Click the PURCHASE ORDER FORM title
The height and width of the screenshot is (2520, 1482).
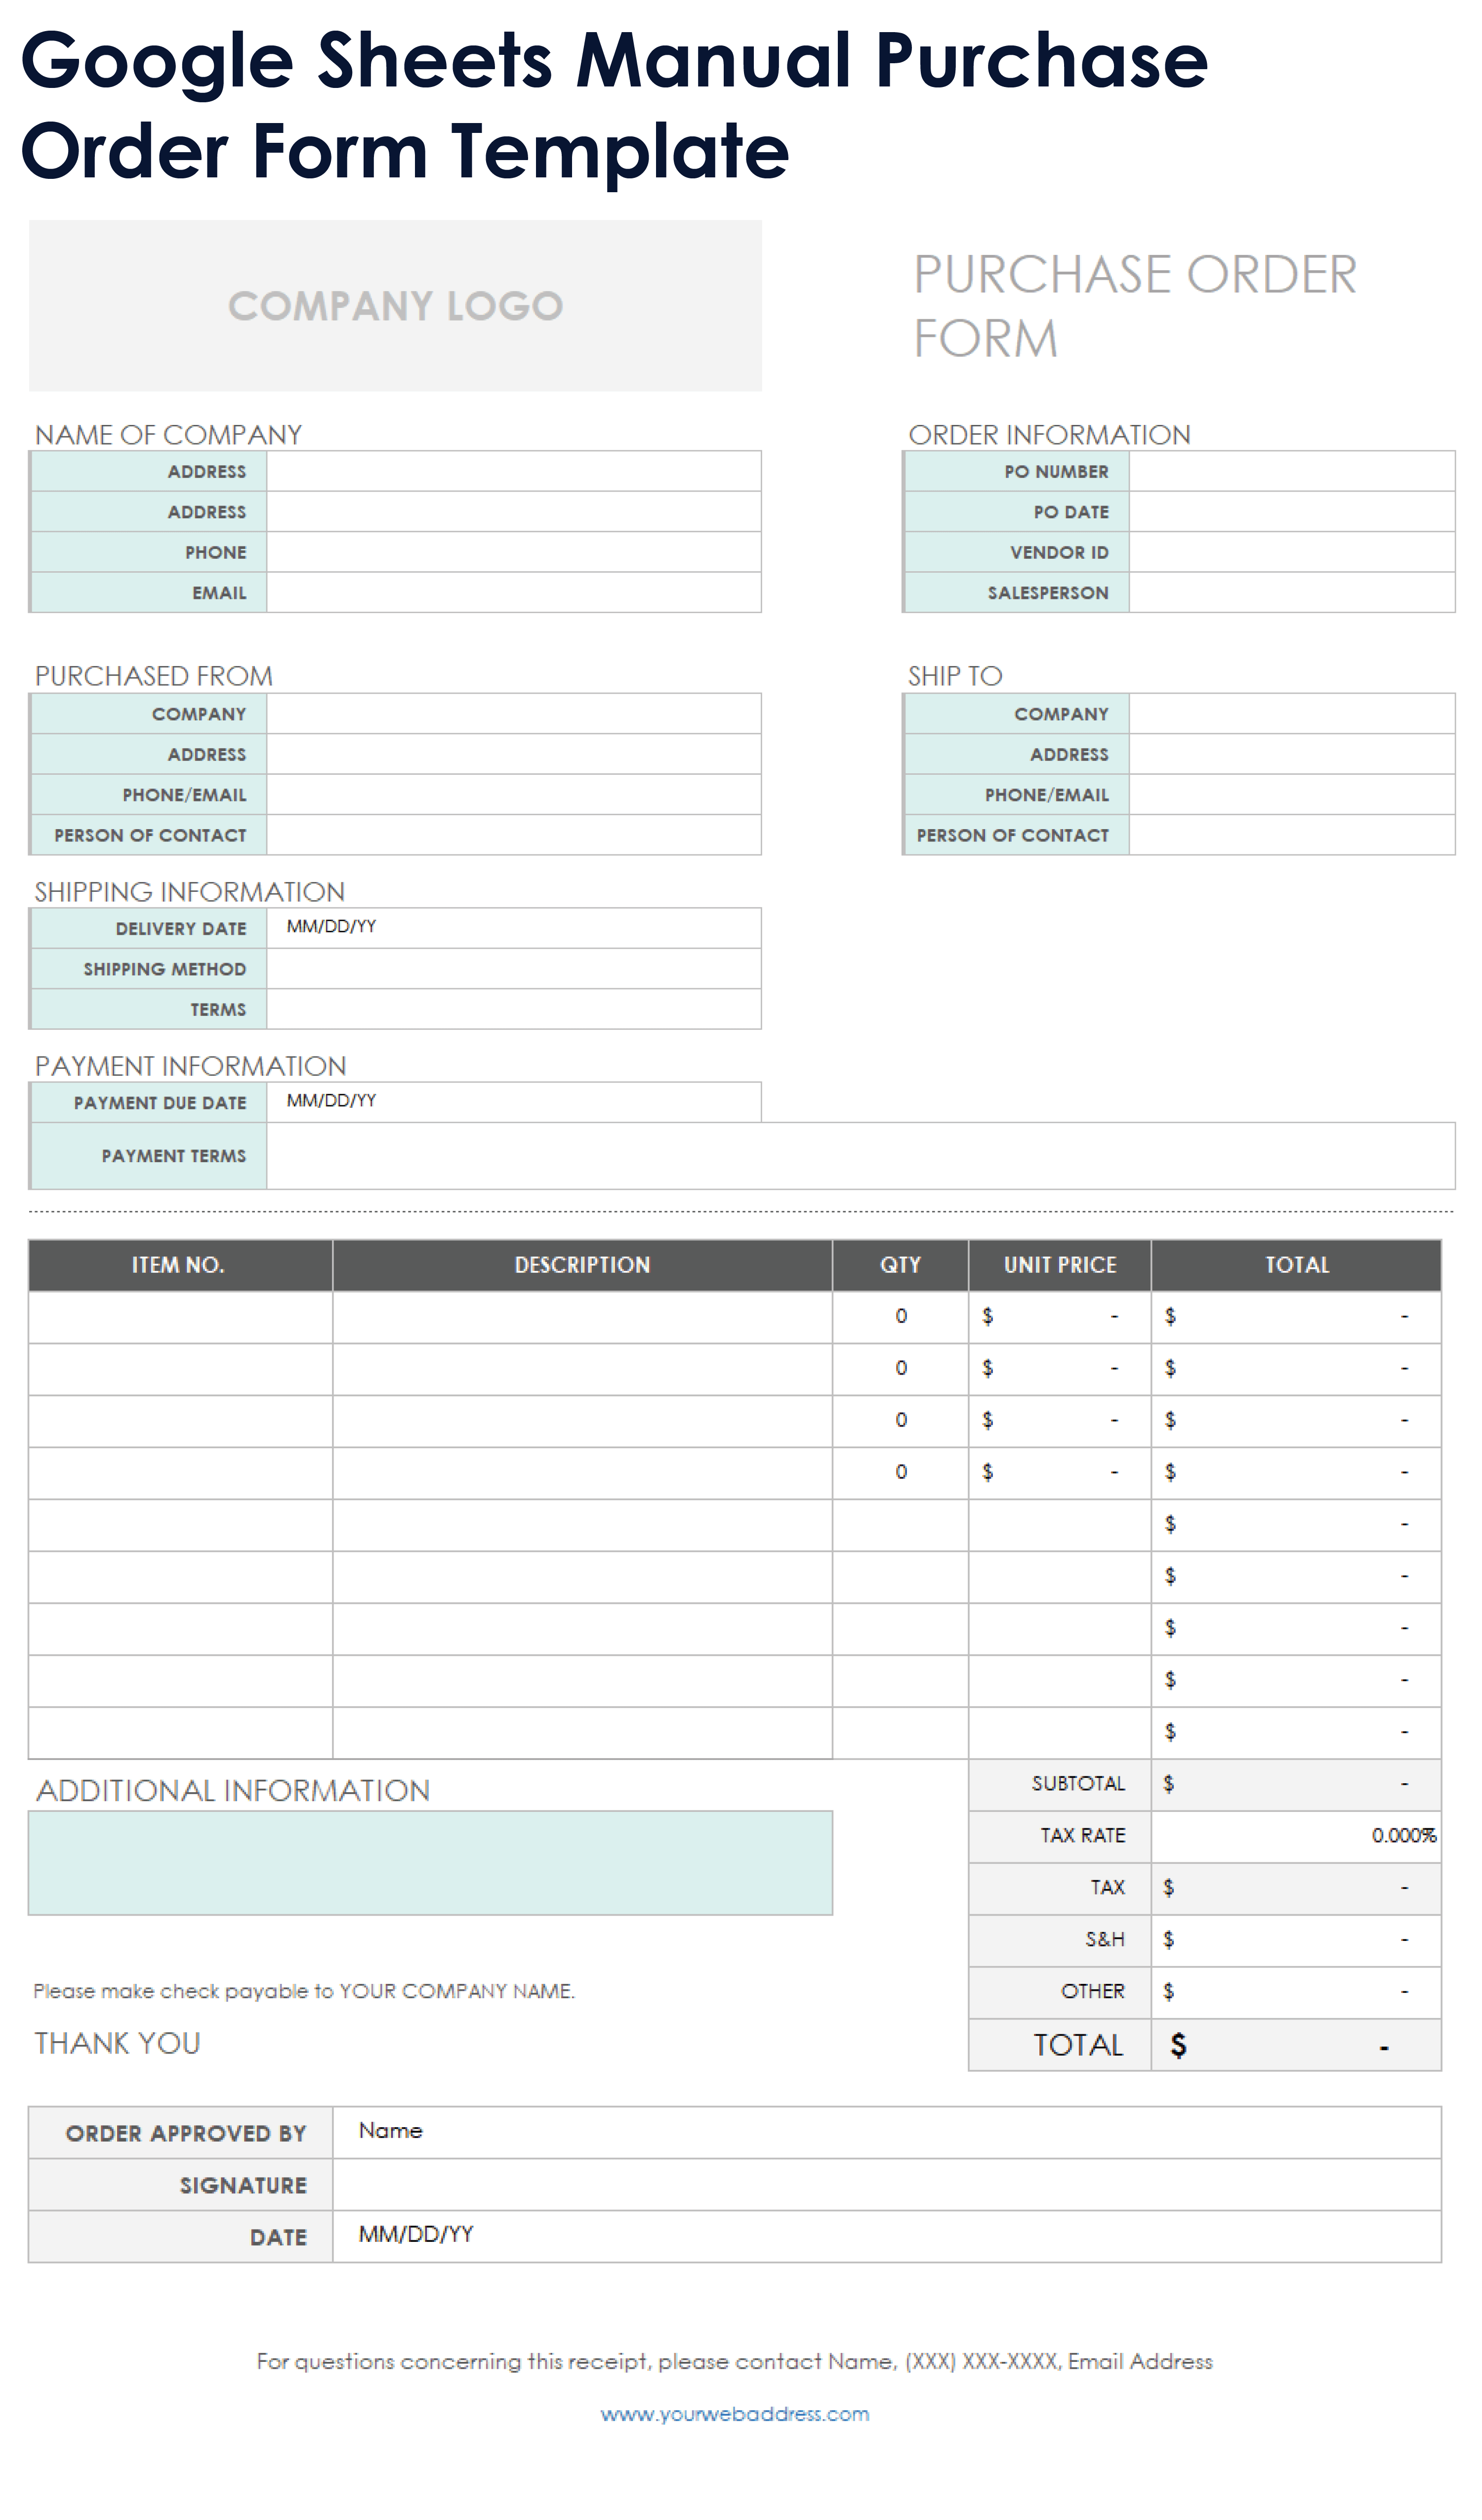click(x=1135, y=305)
